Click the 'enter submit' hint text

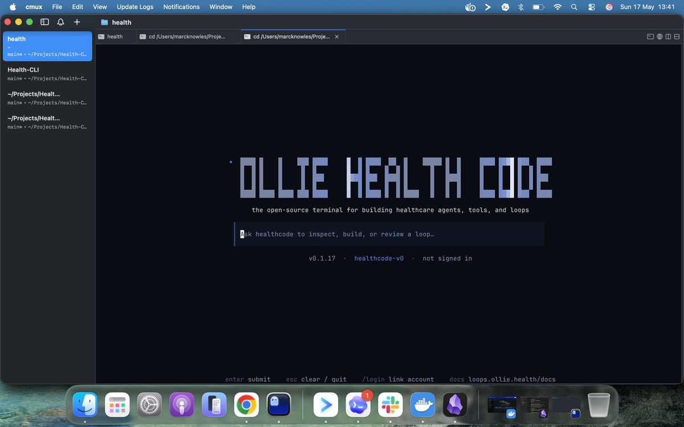pos(248,379)
